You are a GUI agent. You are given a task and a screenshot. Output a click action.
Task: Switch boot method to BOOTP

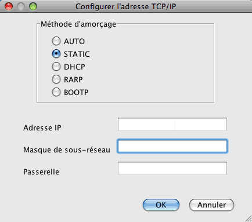click(x=56, y=92)
